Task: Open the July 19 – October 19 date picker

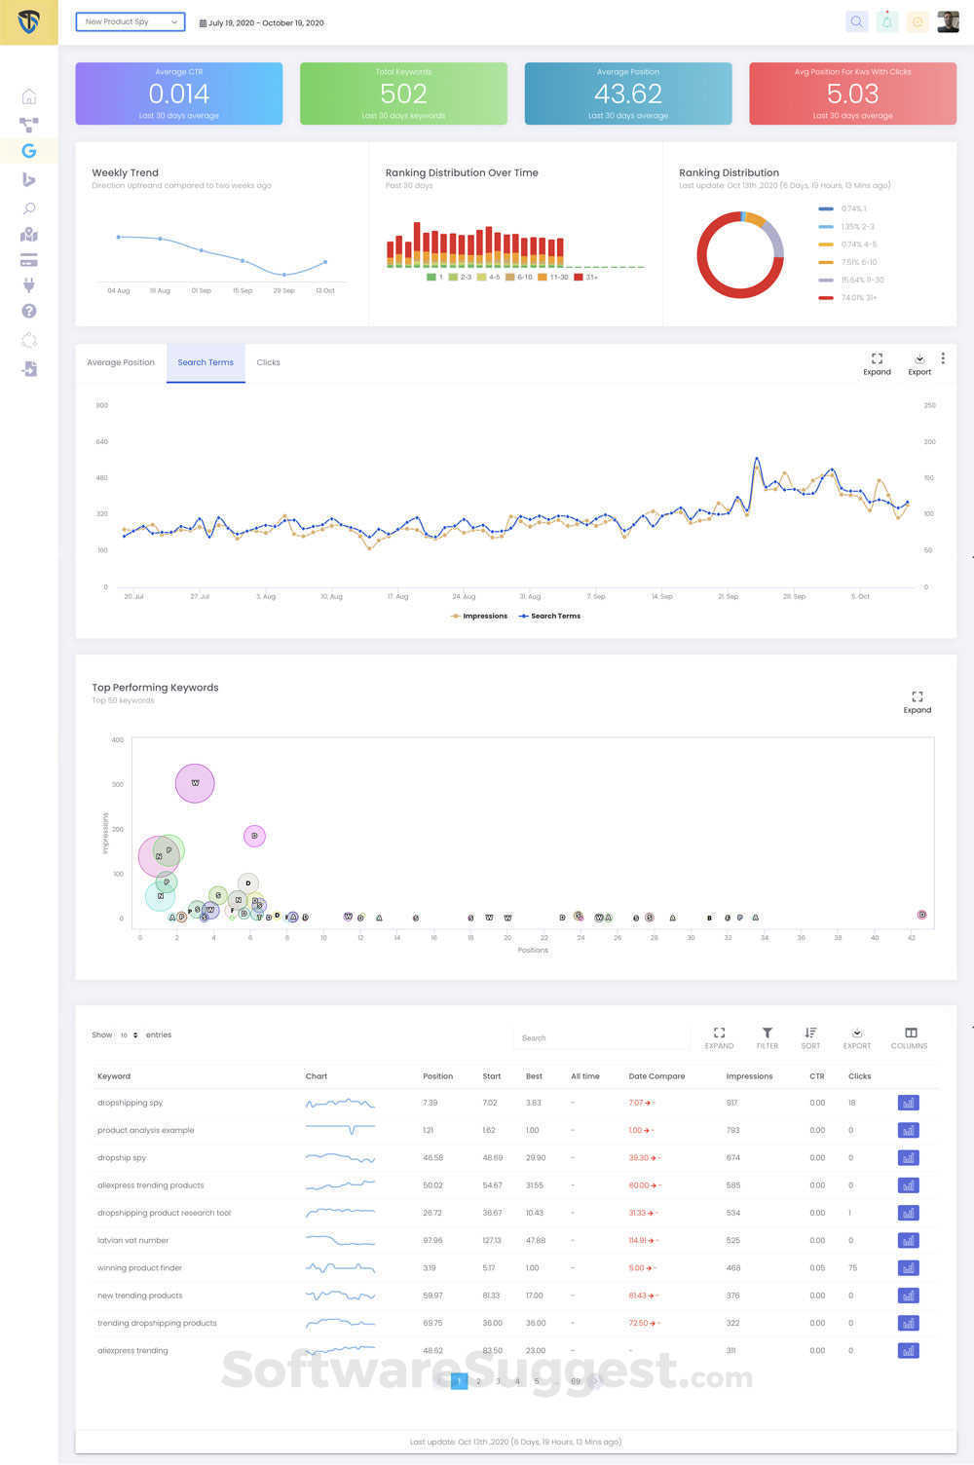Action: coord(263,20)
